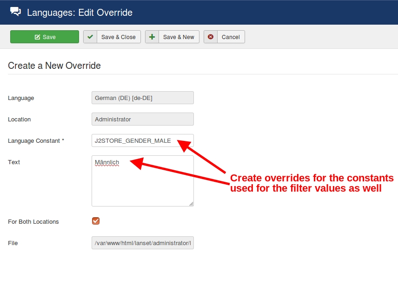This screenshot has height=300, width=398.
Task: Click the Language field showing German (DE)
Action: (x=142, y=98)
